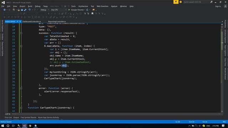Click the 'CarTypeChart(jsonArray);' call on line 34
228x128 pixels.
tap(61, 79)
